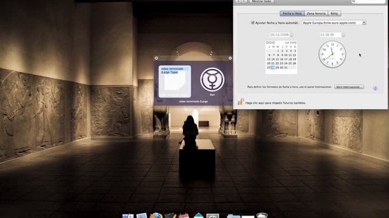The width and height of the screenshot is (389, 218).
Task: Click the preferences forward arrow button
Action: [244, 1]
